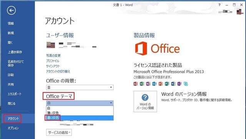Click the InfoPath product icon
Viewport: 246px width, 139px height.
coord(180,84)
